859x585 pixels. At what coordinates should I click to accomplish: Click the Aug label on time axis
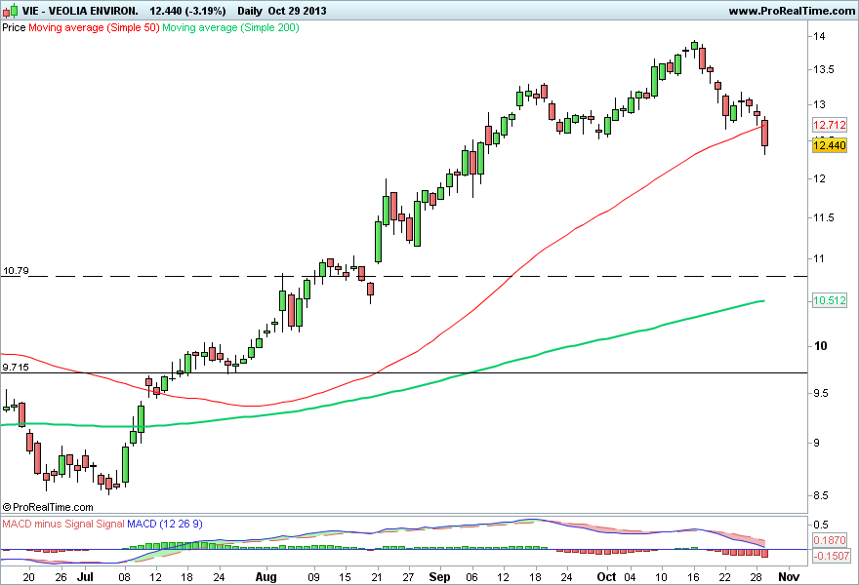(266, 577)
